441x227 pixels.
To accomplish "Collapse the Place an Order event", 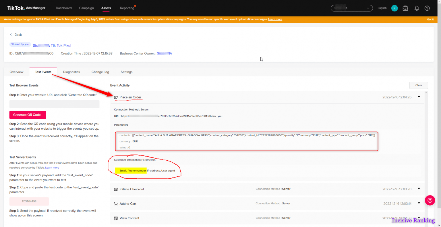I will coord(419,97).
